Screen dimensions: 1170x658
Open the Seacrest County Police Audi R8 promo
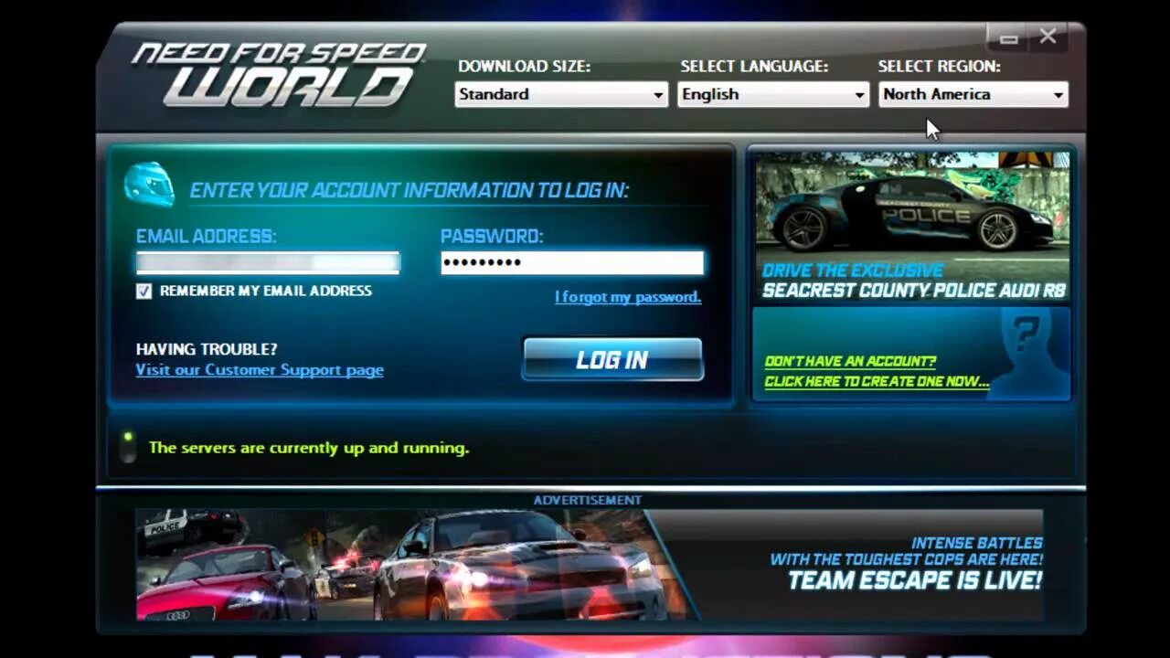(912, 227)
